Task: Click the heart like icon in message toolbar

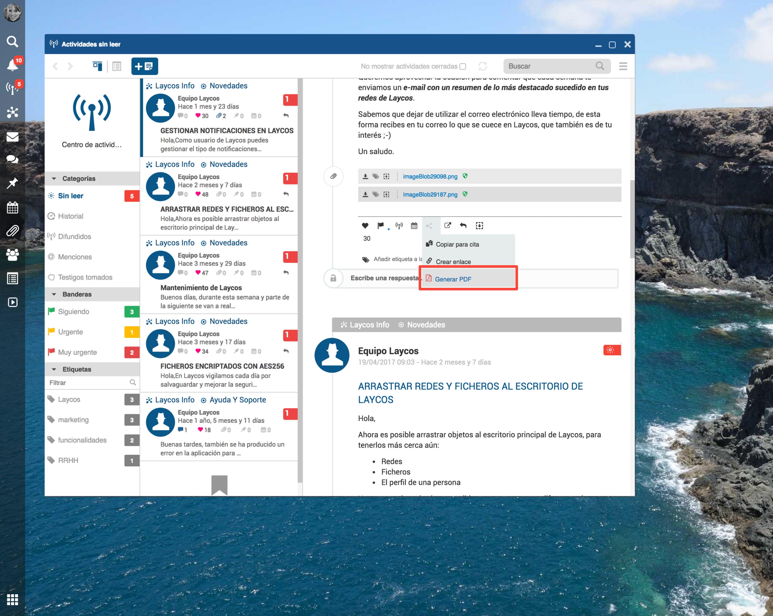Action: coord(365,226)
